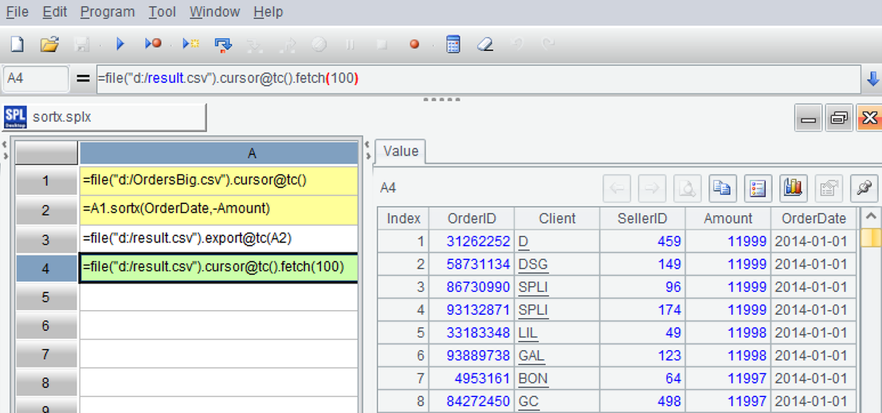Click the OrderDate column header
Screen dimensions: 882x413
point(813,218)
